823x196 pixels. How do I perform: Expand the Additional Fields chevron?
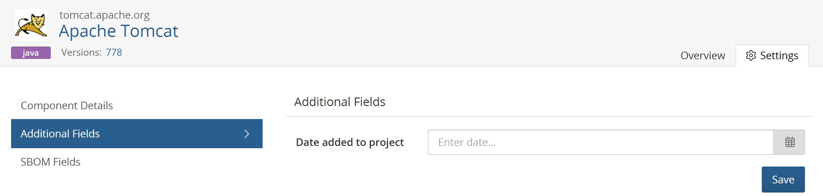pos(246,134)
